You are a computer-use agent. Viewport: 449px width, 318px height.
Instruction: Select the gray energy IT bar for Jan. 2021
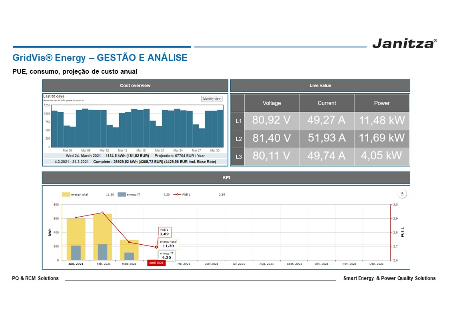[x=76, y=253]
